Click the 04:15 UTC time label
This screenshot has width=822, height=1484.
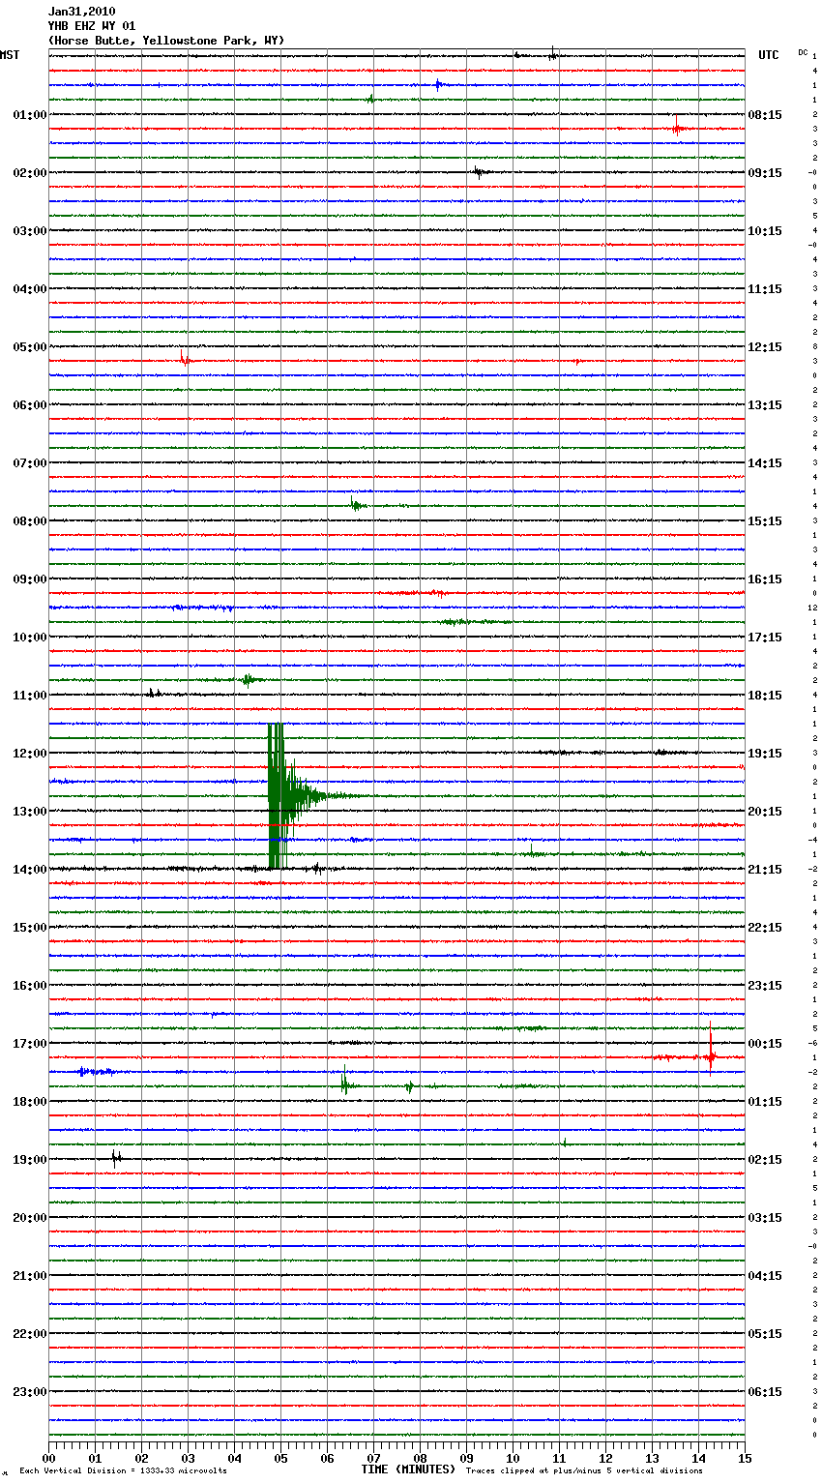(765, 1276)
